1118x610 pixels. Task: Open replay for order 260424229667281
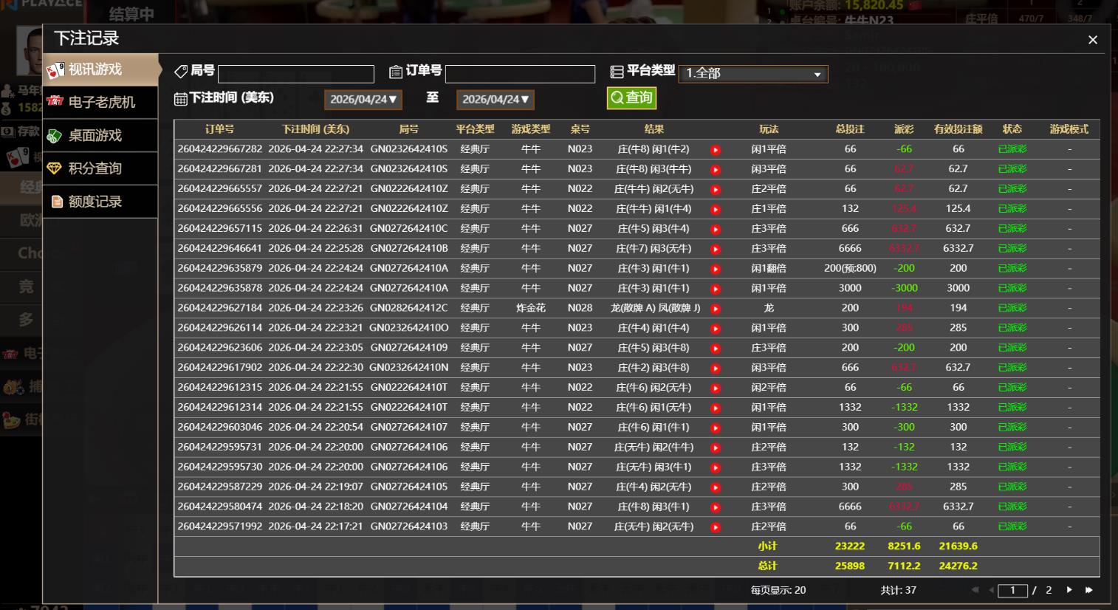click(x=715, y=170)
